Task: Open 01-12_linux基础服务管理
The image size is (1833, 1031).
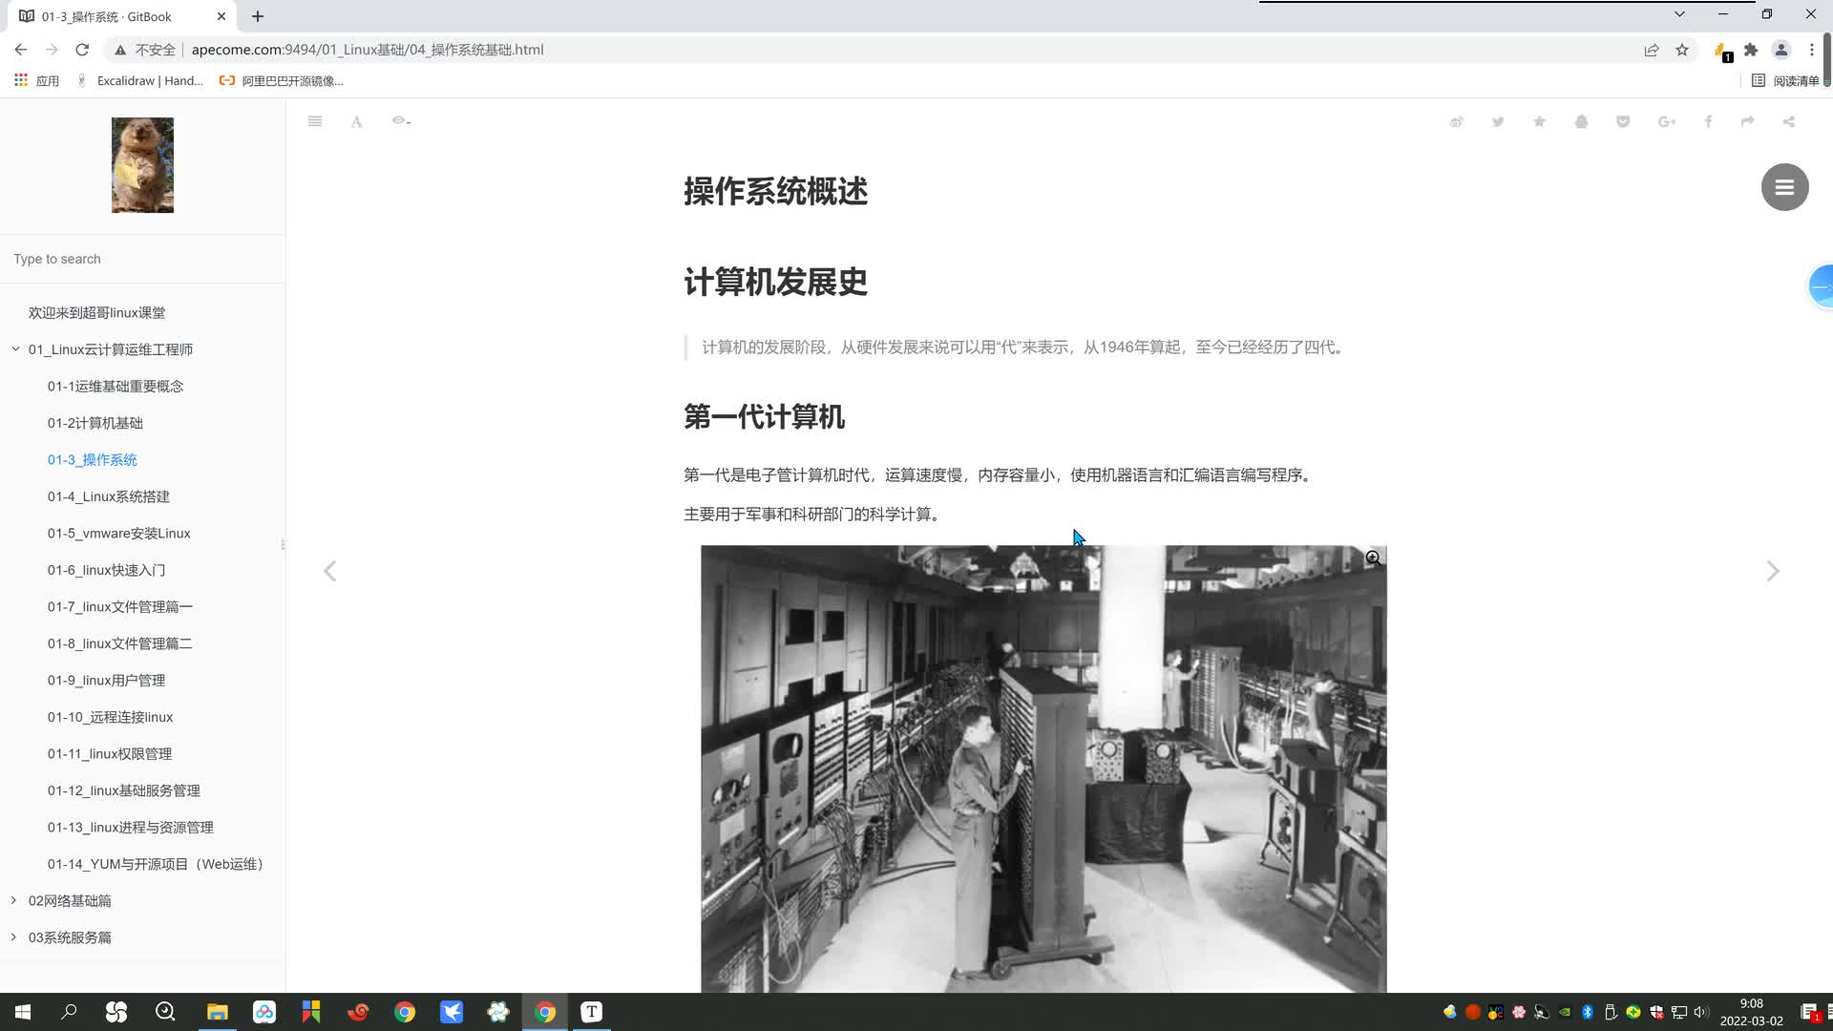Action: coord(124,790)
